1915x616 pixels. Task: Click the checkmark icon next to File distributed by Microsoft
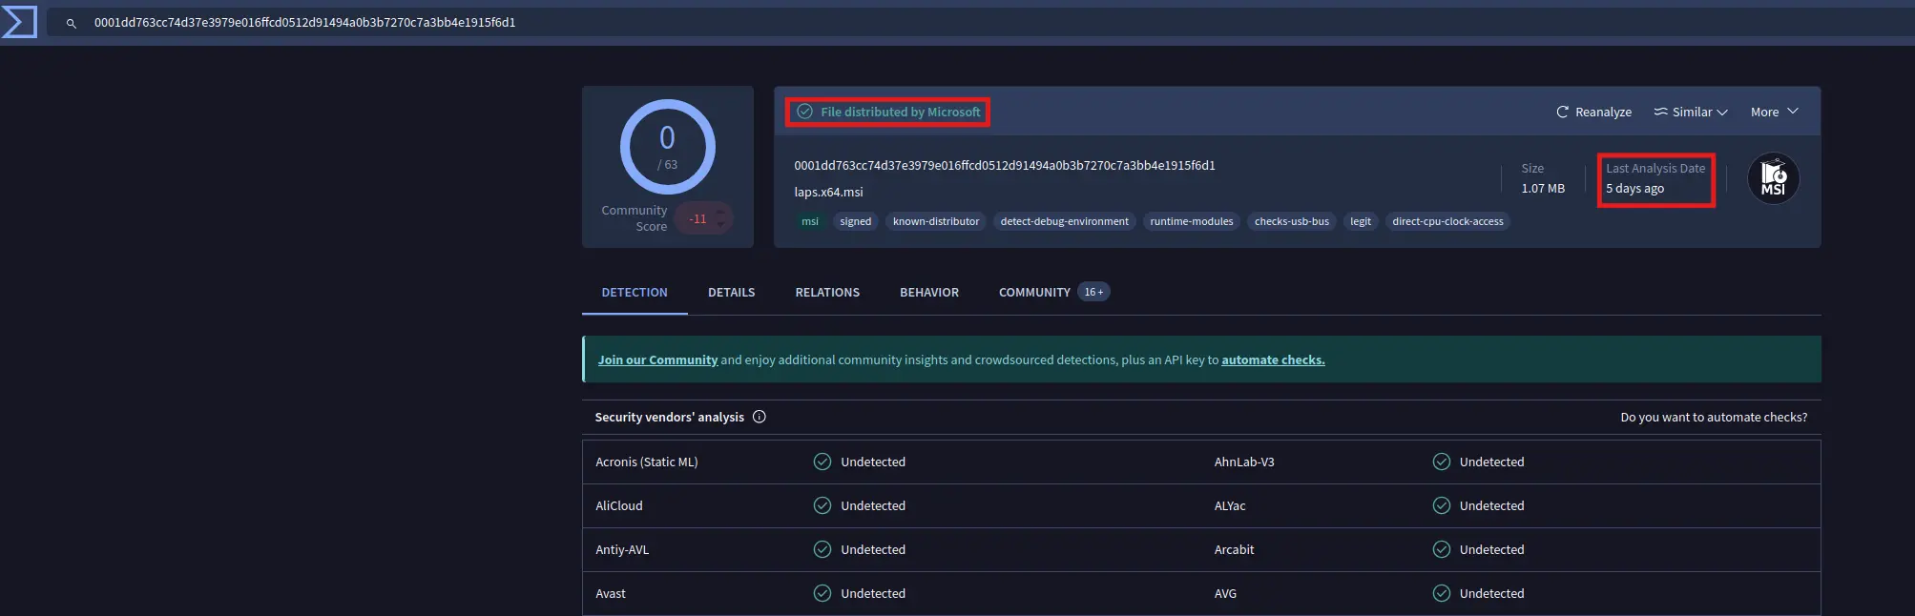click(804, 112)
